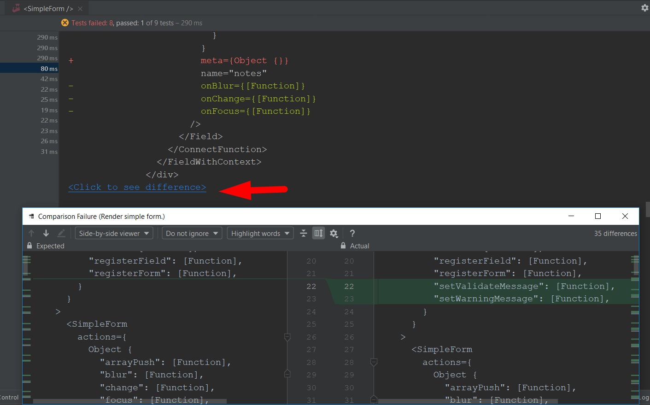
Task: Open the diff viewer settings gear
Action: coord(334,233)
